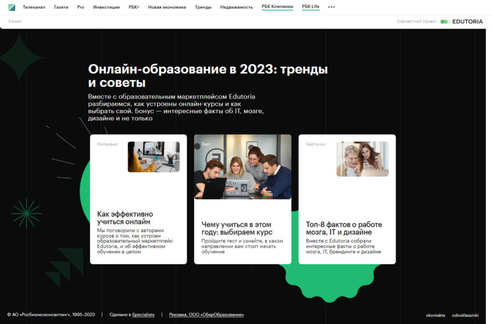Open the Тренды section

pos(203,7)
